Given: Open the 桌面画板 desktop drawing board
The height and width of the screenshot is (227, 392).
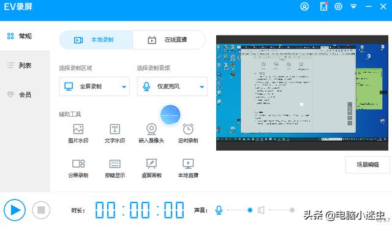Looking at the screenshot, I should pyautogui.click(x=151, y=168).
